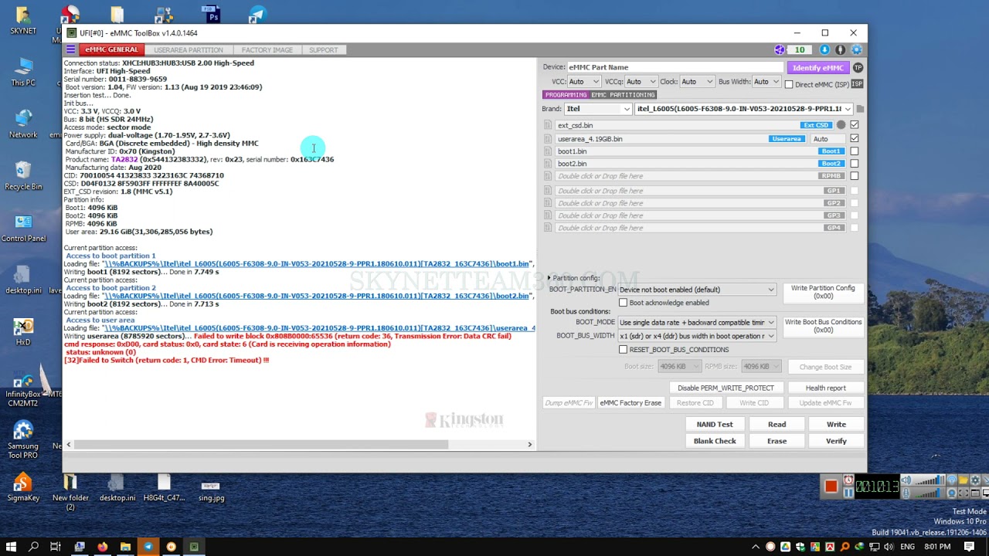Open the VCC voltage dropdown
The height and width of the screenshot is (556, 989).
[x=584, y=82]
